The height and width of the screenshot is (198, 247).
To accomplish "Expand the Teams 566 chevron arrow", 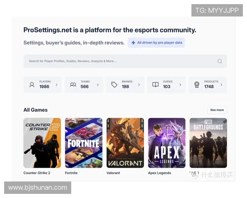I will pyautogui.click(x=98, y=85).
